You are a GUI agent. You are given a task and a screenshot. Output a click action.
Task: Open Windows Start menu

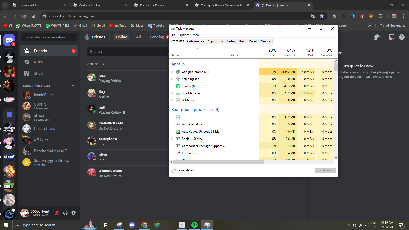6,225
